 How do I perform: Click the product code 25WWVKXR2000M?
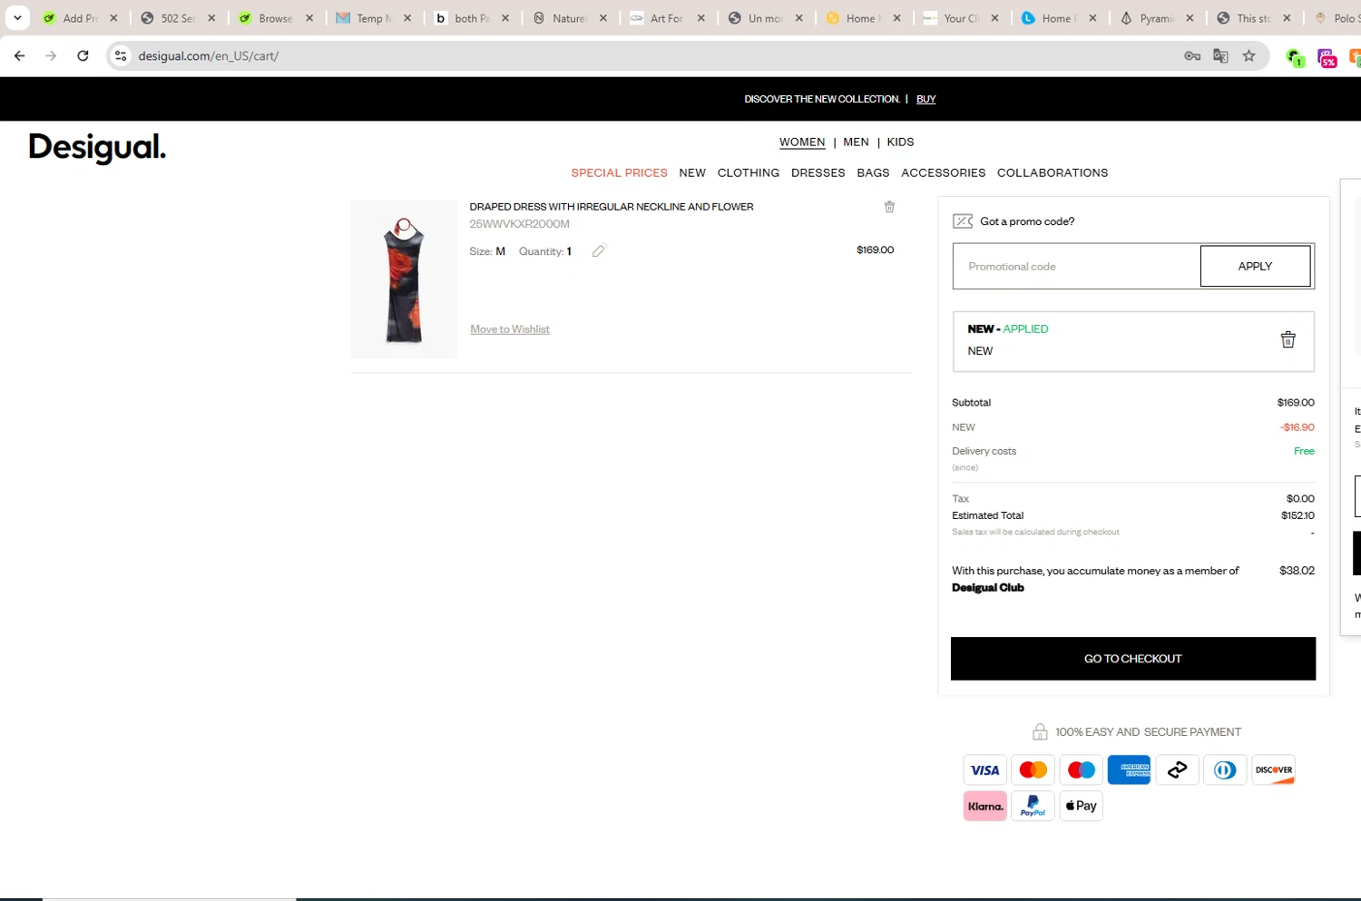pyautogui.click(x=519, y=224)
